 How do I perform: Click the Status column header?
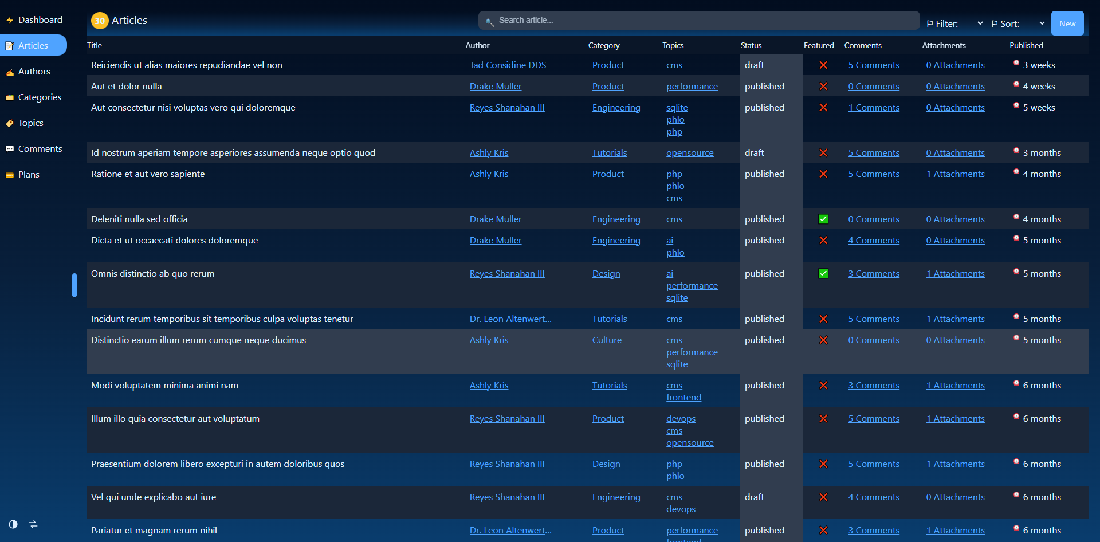tap(751, 45)
